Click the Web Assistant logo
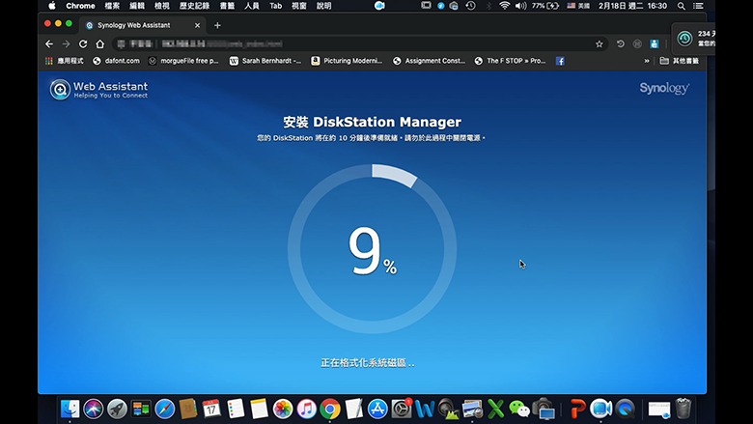This screenshot has height=424, width=753. coord(98,89)
